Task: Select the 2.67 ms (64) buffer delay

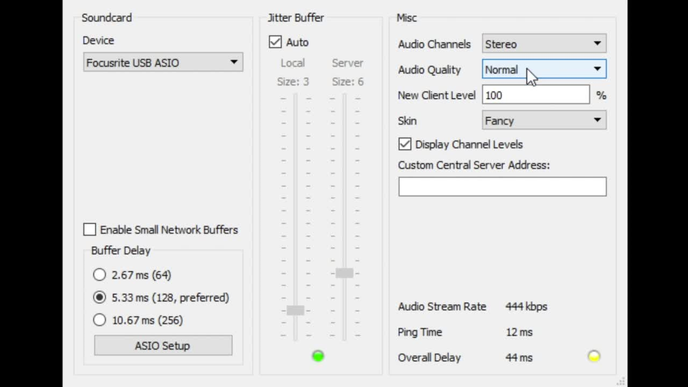Action: (99, 275)
